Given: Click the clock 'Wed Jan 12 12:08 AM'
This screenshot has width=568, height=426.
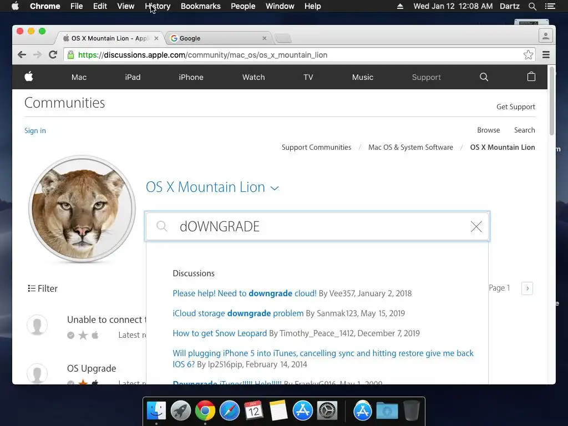Looking at the screenshot, I should [453, 6].
